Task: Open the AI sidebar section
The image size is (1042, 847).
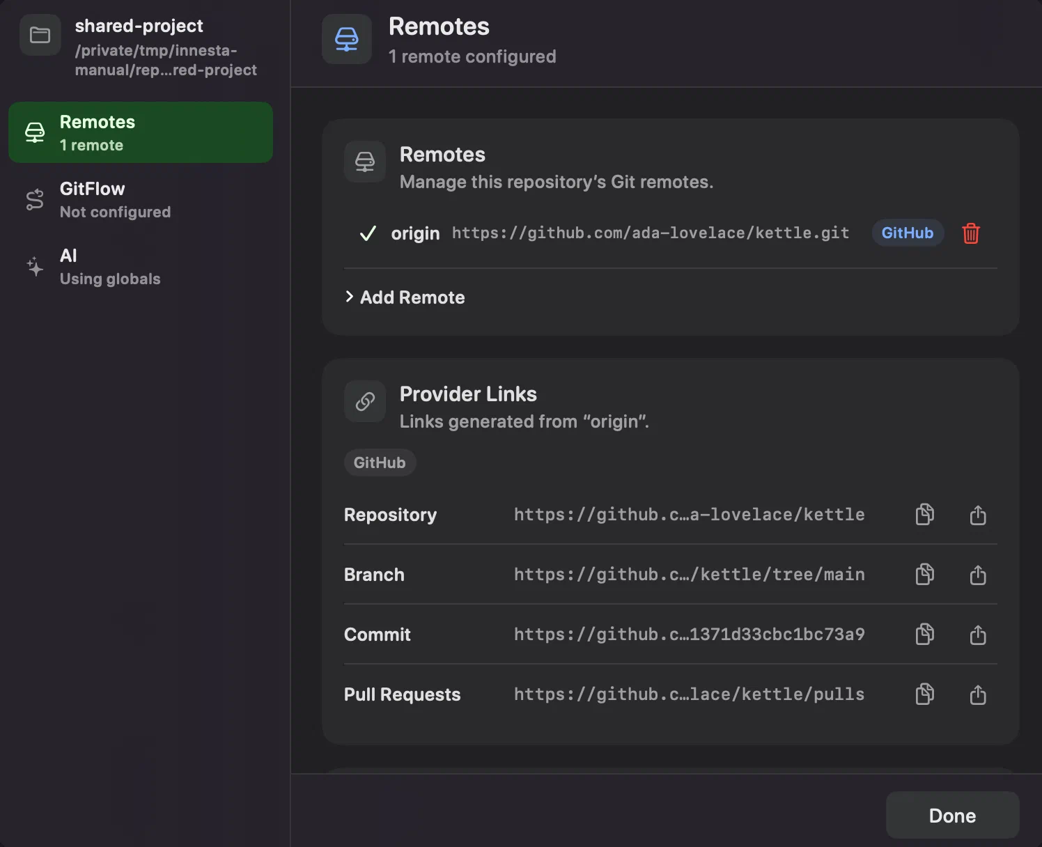Action: pyautogui.click(x=141, y=267)
